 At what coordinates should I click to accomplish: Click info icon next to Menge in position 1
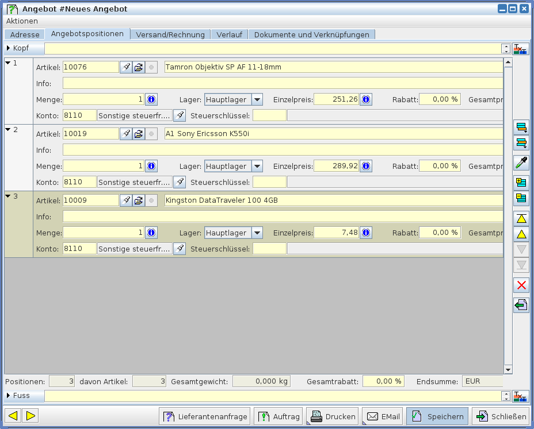click(x=151, y=99)
